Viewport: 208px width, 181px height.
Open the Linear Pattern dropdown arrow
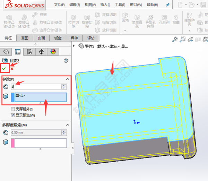189,31
